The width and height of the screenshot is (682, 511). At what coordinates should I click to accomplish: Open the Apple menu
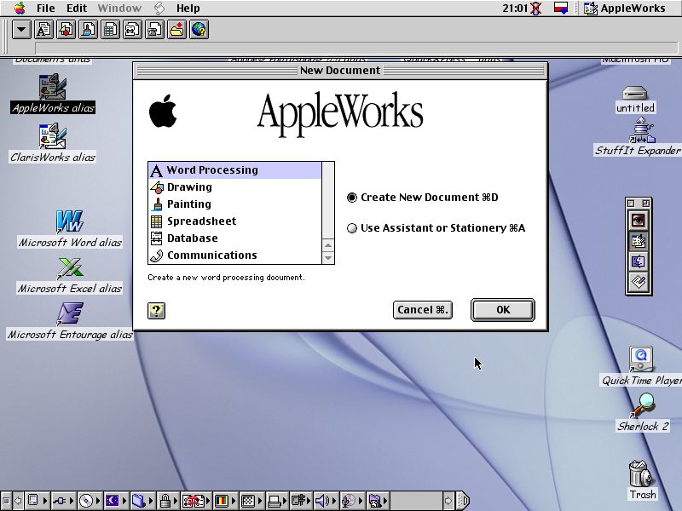tap(20, 9)
